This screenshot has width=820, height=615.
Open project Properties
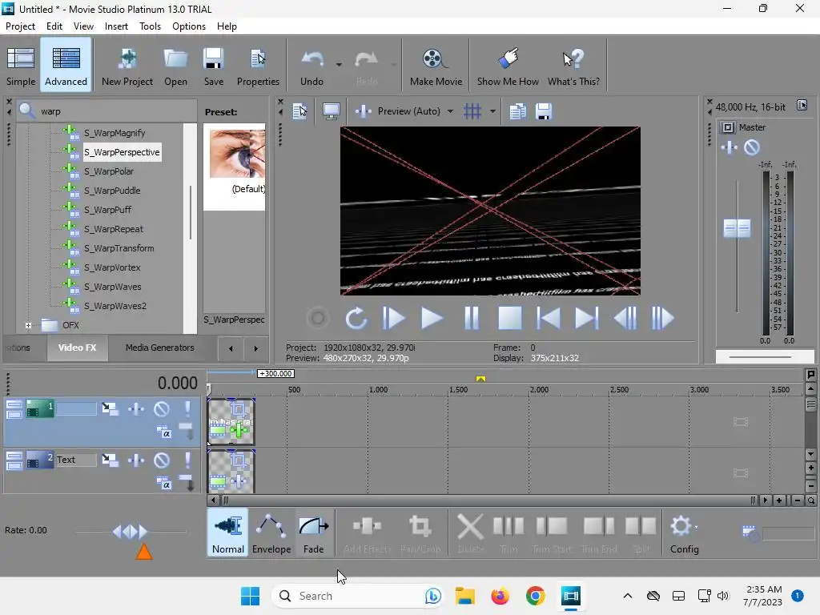coord(258,66)
